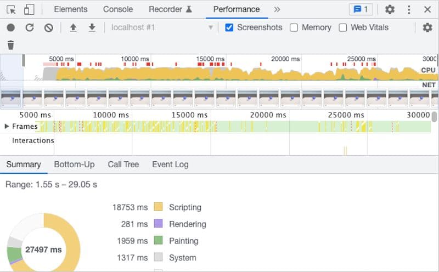439x272 pixels.
Task: Open the Event Log tab
Action: [170, 165]
